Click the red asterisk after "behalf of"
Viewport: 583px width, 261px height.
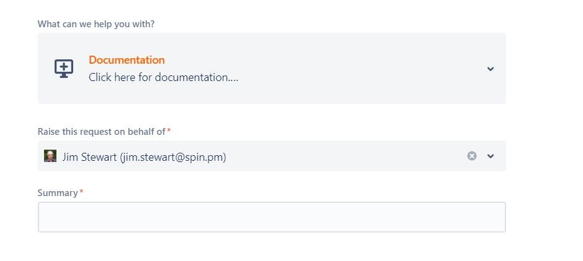pyautogui.click(x=169, y=130)
